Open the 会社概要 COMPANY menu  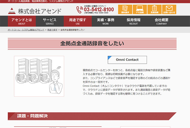(x=162, y=21)
